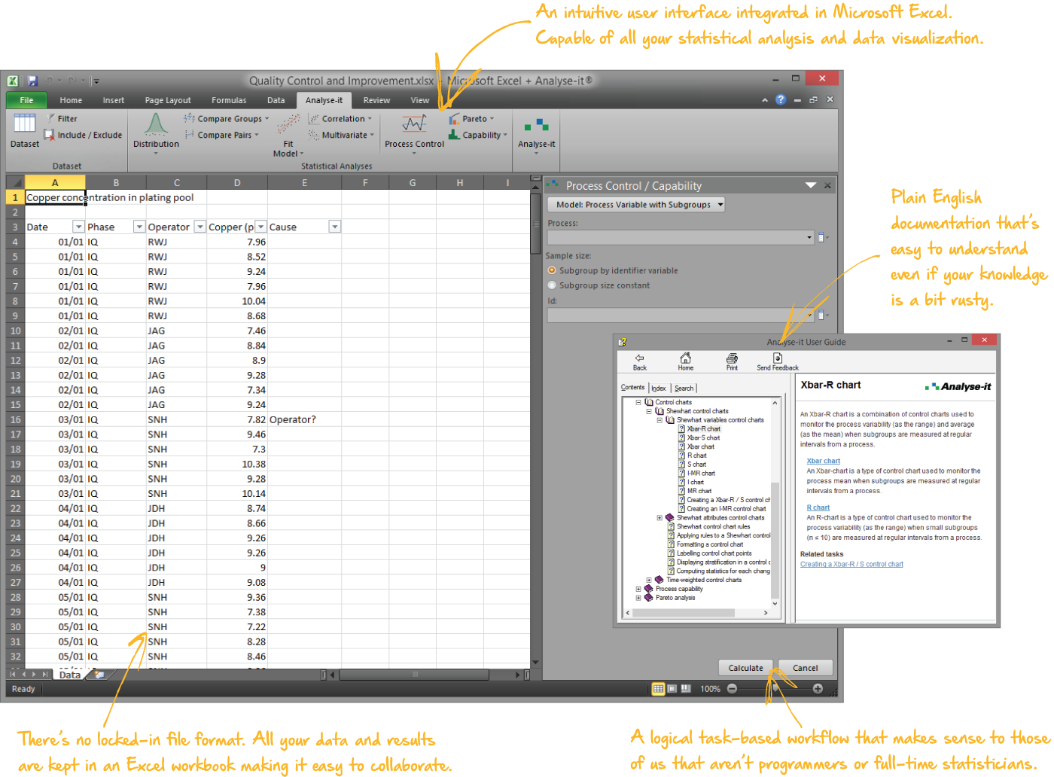
Task: Open the Process variable dropdown
Action: (x=809, y=238)
